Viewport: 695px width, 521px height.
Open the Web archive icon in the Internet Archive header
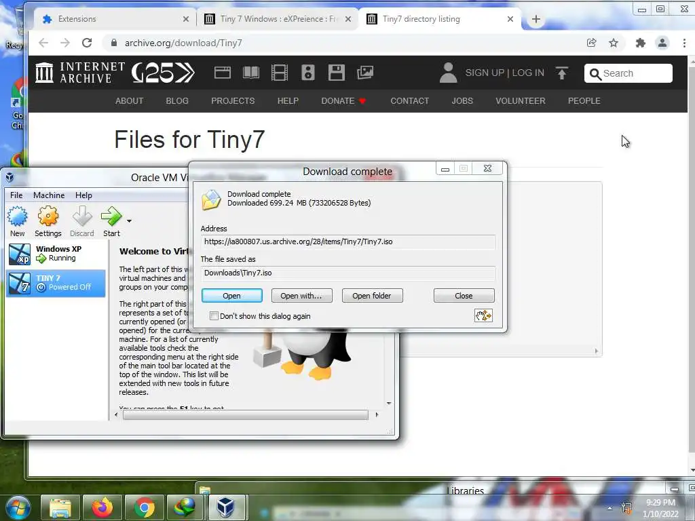tap(223, 72)
